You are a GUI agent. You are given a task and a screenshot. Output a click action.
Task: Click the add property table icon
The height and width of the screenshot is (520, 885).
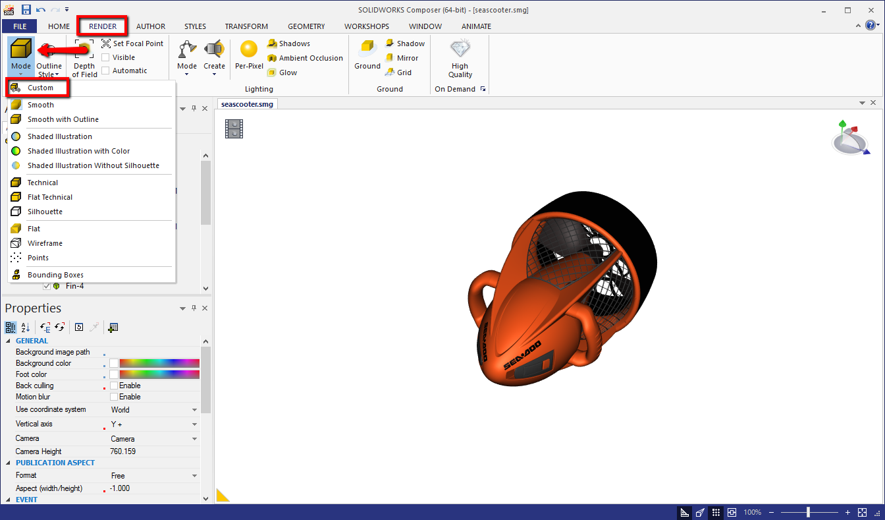(113, 327)
